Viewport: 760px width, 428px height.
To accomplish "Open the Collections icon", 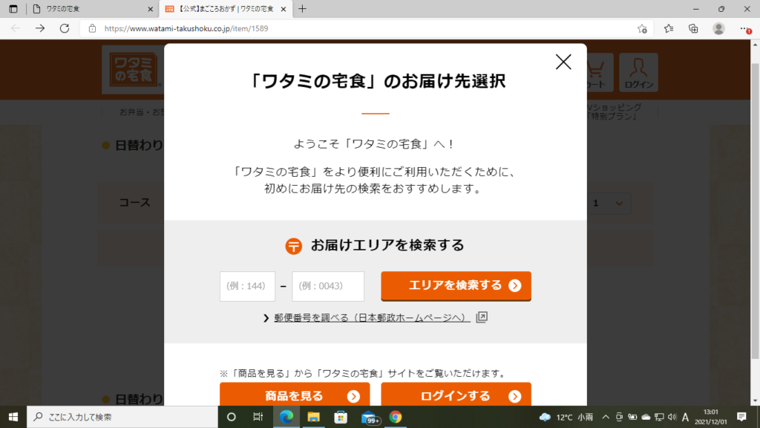I will [x=694, y=29].
